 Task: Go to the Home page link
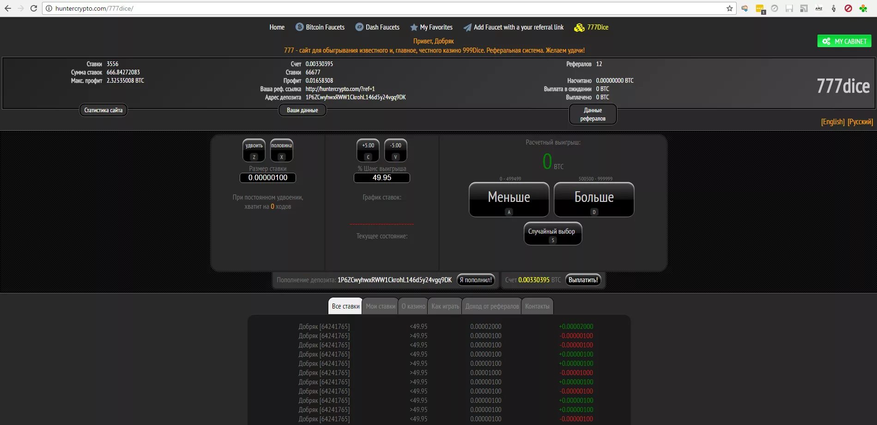(x=277, y=27)
